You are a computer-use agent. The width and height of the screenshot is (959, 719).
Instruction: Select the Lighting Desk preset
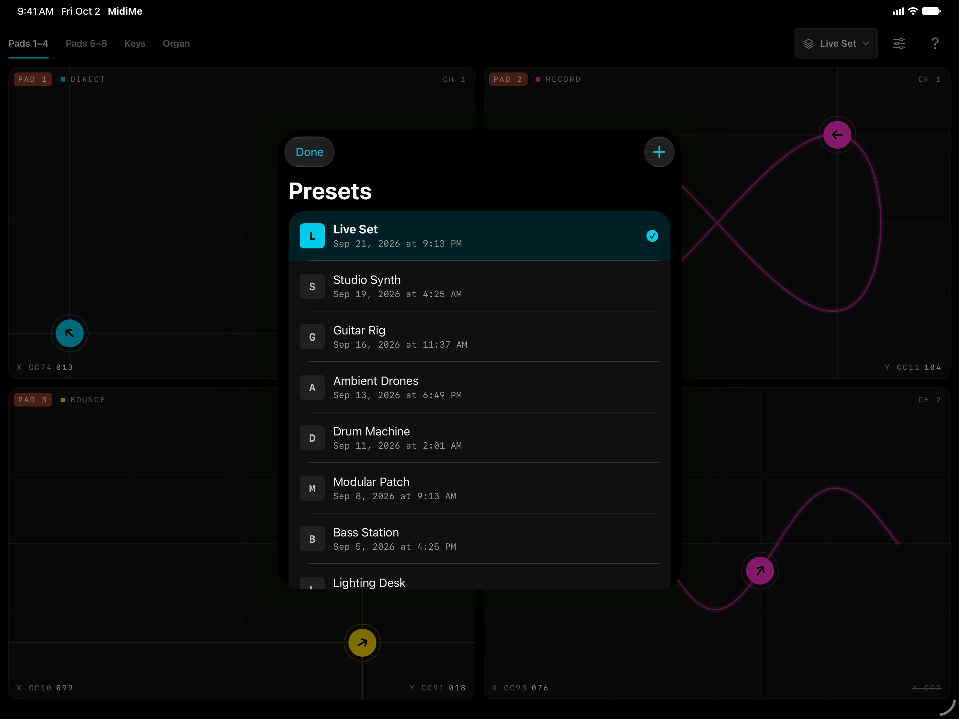coord(479,577)
